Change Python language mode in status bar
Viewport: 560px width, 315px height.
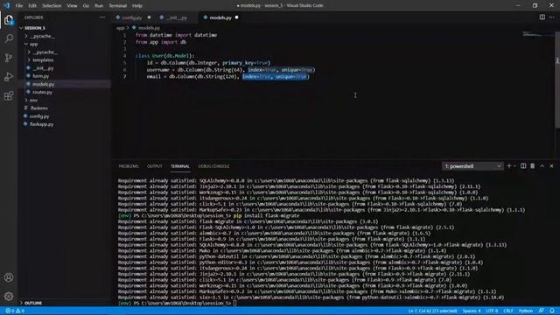pos(525,311)
